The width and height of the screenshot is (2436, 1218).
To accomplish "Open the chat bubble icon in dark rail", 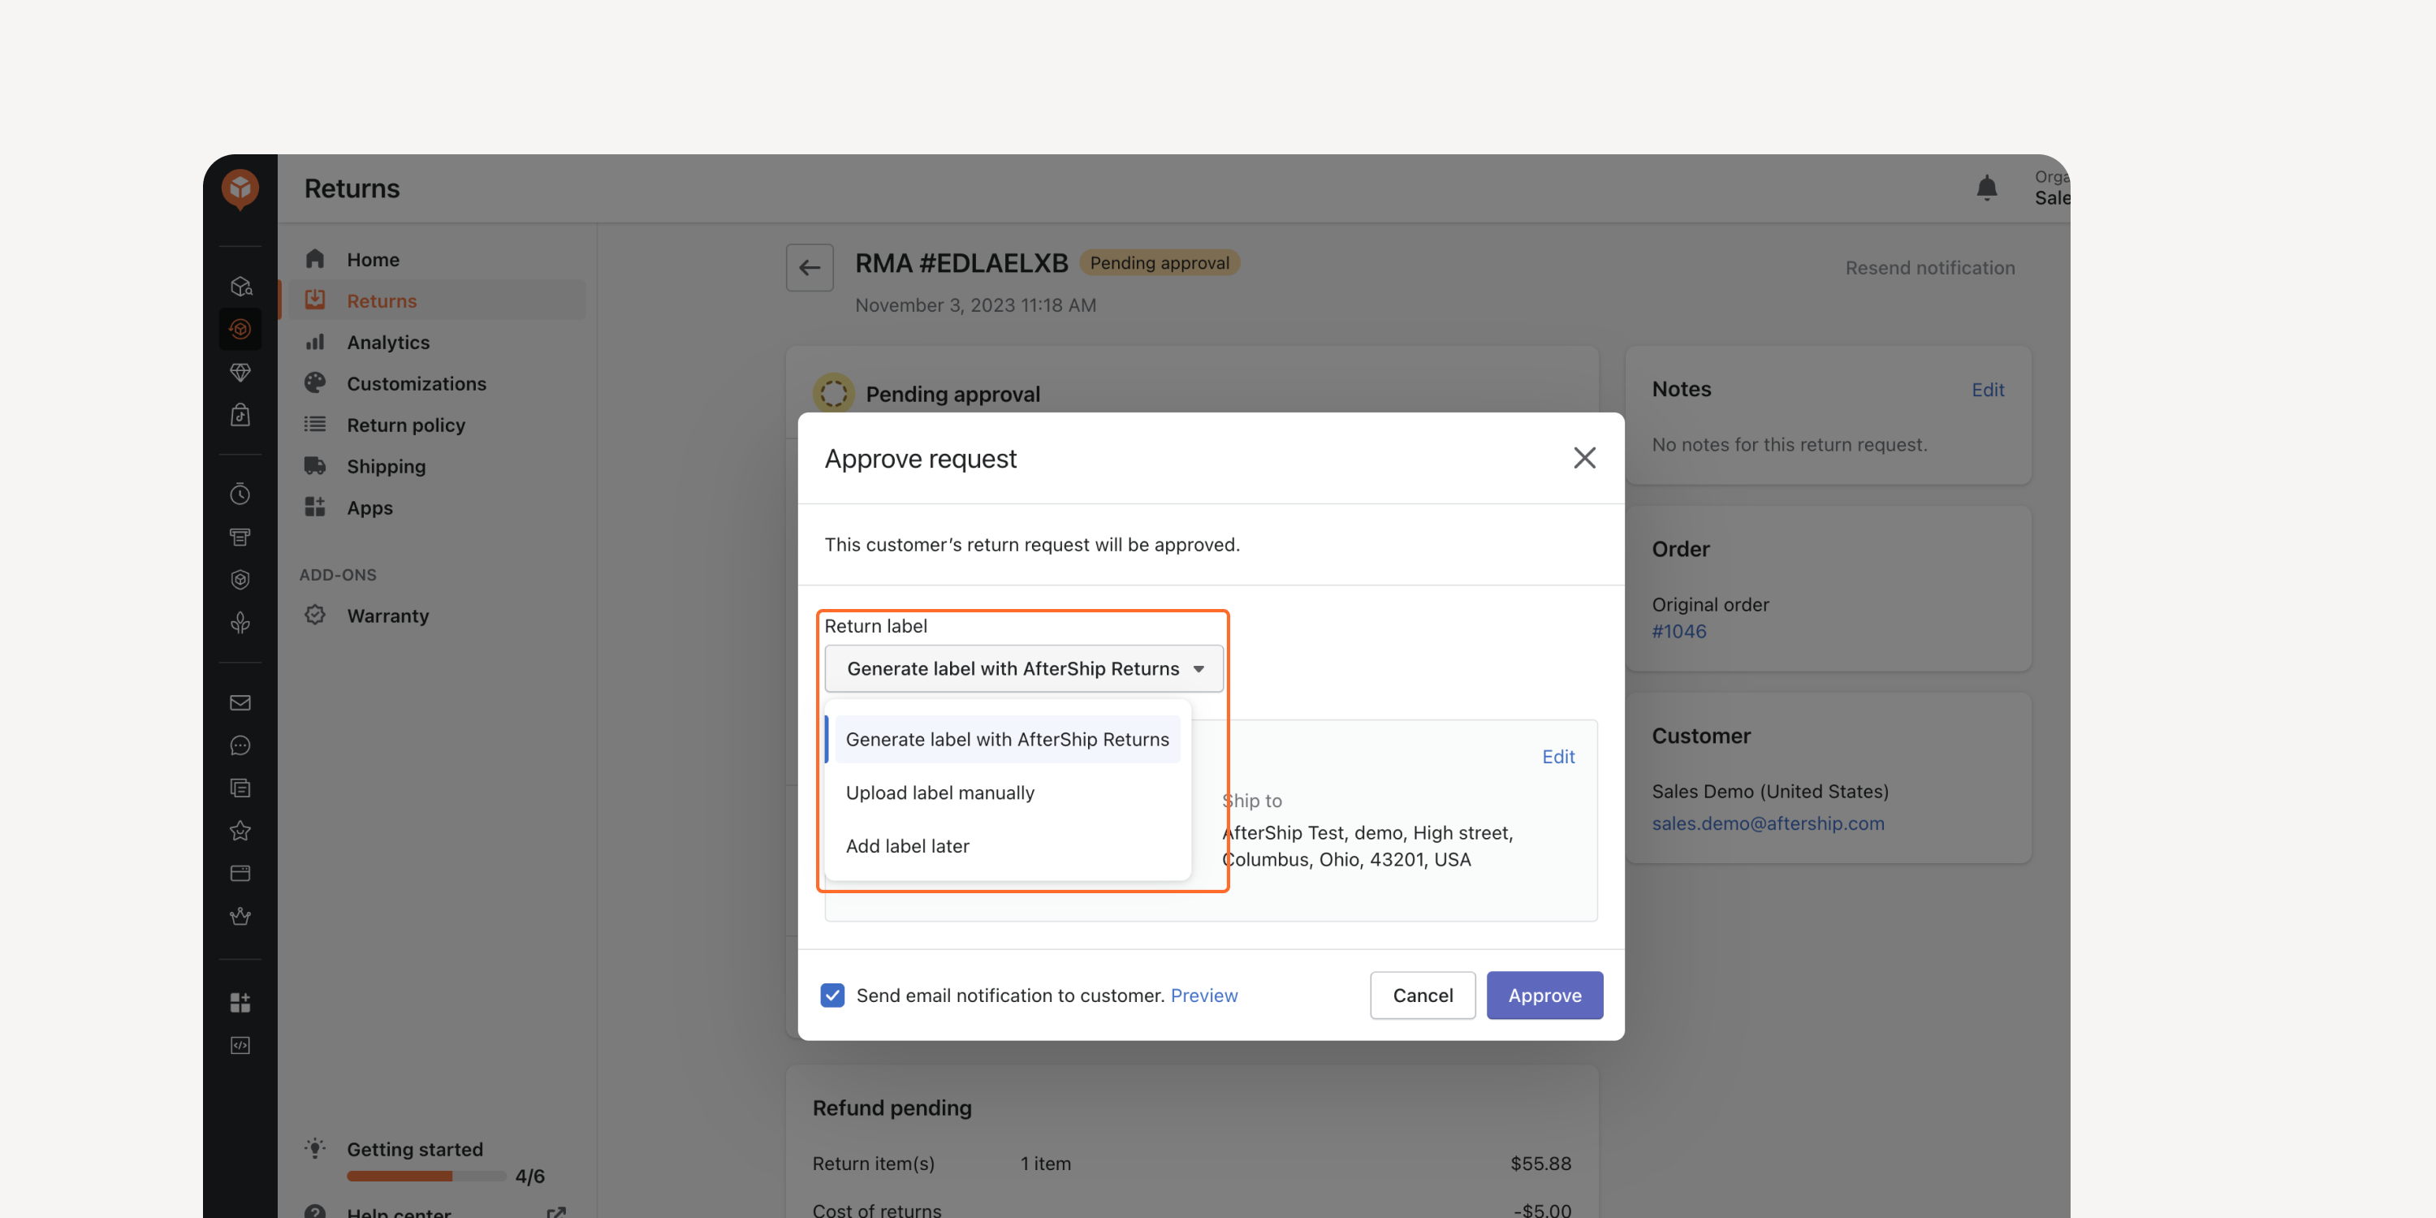I will [240, 745].
